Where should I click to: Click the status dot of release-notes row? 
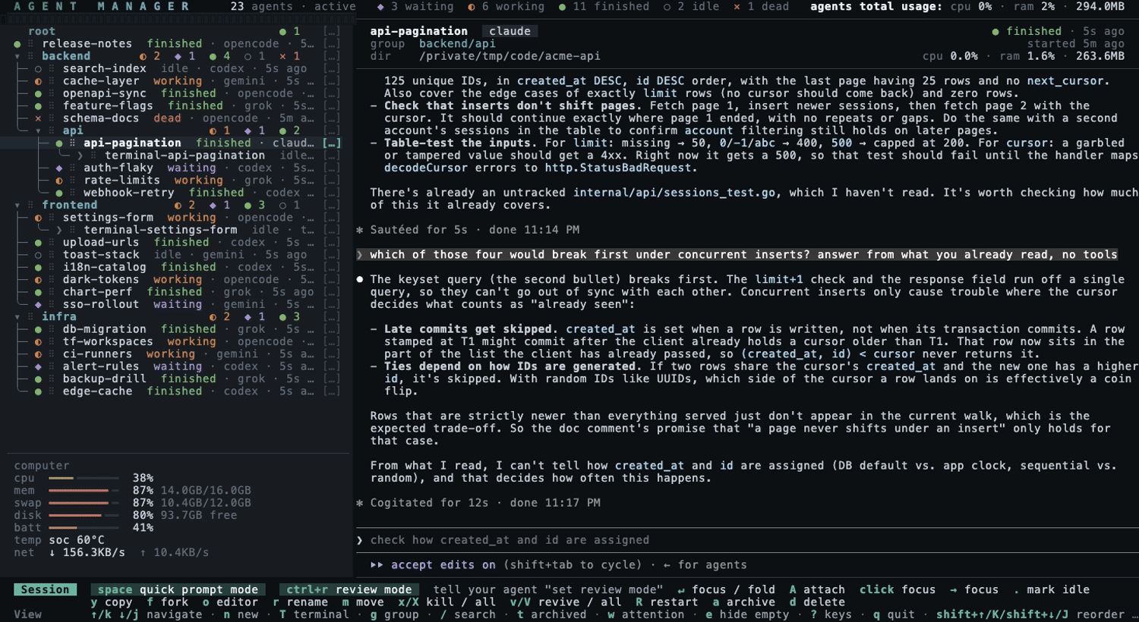pyautogui.click(x=17, y=44)
